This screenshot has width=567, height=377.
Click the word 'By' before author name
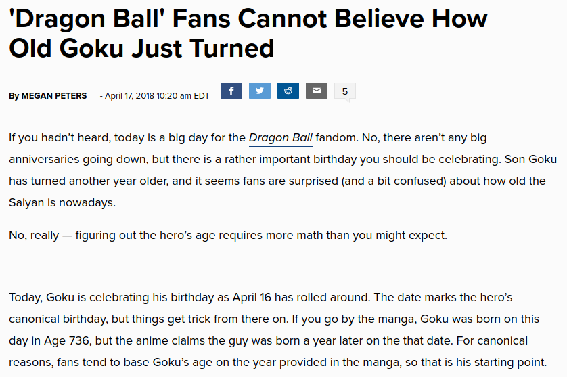pyautogui.click(x=14, y=96)
